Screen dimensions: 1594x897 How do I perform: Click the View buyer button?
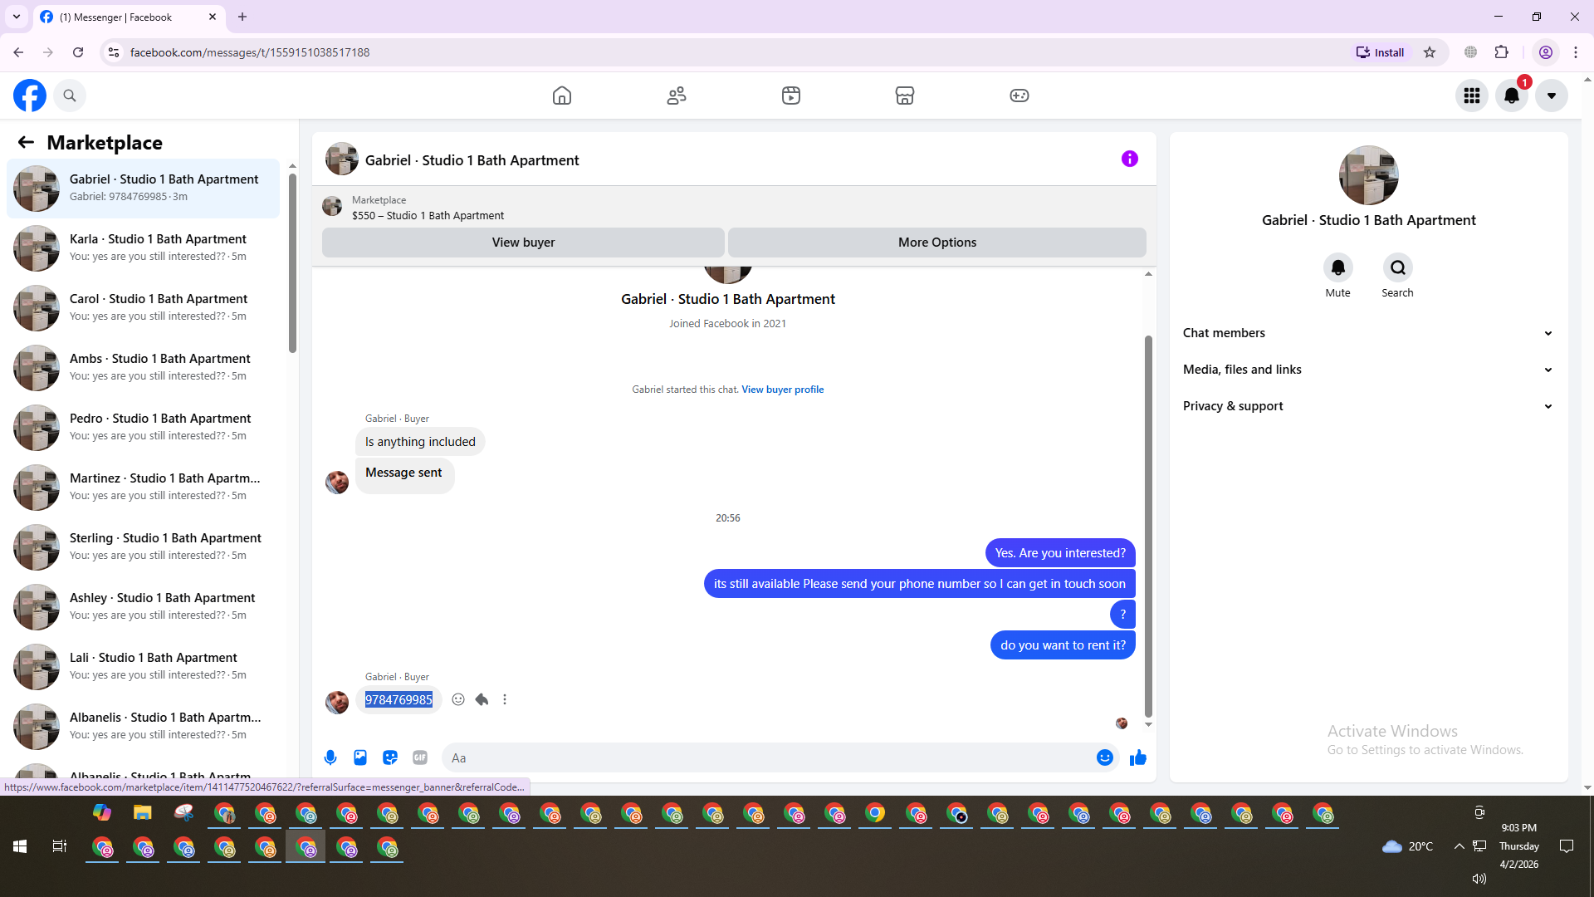(523, 243)
